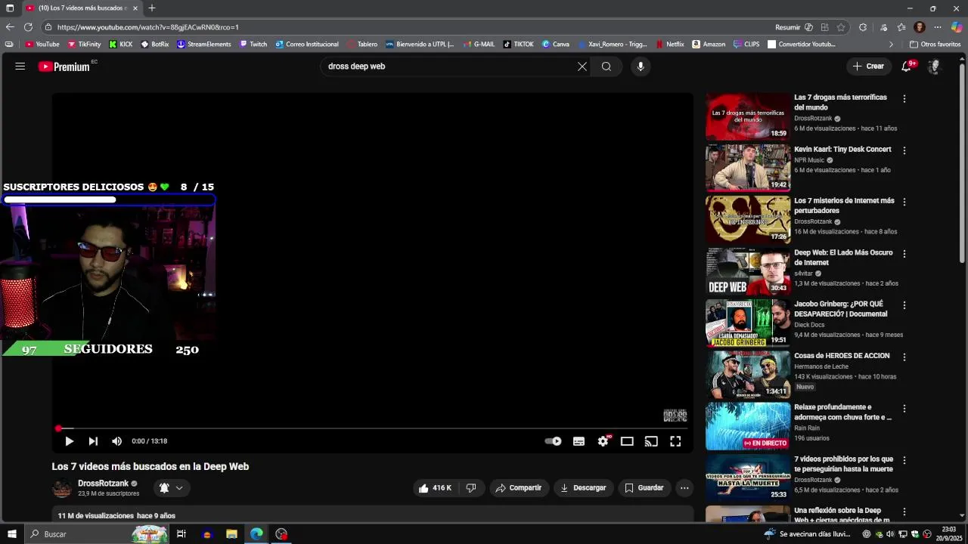Like the video with thumbs up
Screen dimensions: 968x544
point(434,488)
